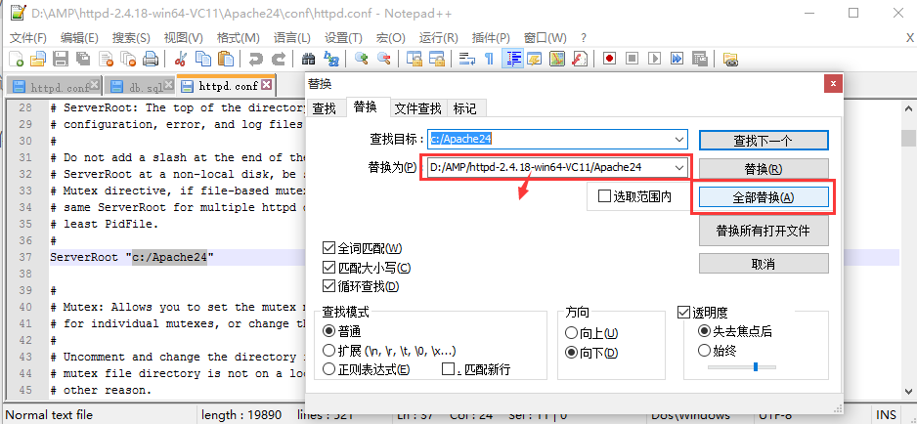Uncheck the 全词匹配 checkbox
This screenshot has height=424, width=917.
point(328,248)
